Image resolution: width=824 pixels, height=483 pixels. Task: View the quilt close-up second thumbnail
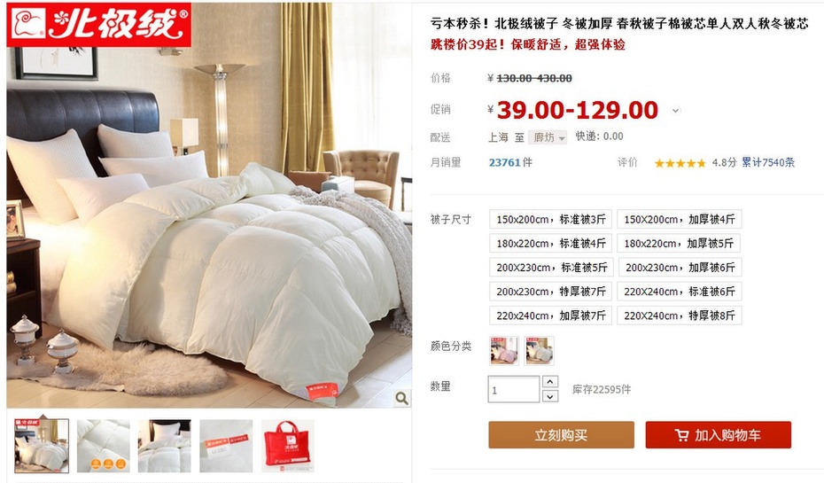tap(104, 446)
